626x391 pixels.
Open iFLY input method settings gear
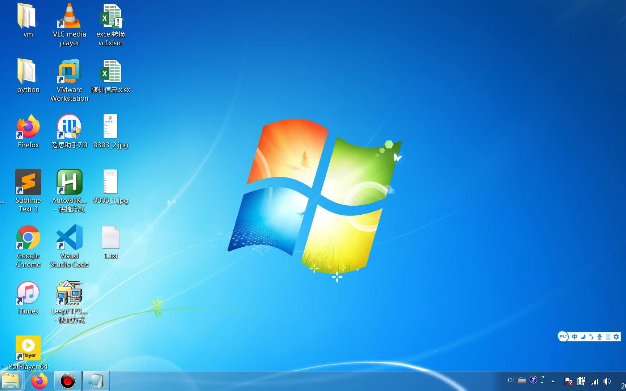616,337
